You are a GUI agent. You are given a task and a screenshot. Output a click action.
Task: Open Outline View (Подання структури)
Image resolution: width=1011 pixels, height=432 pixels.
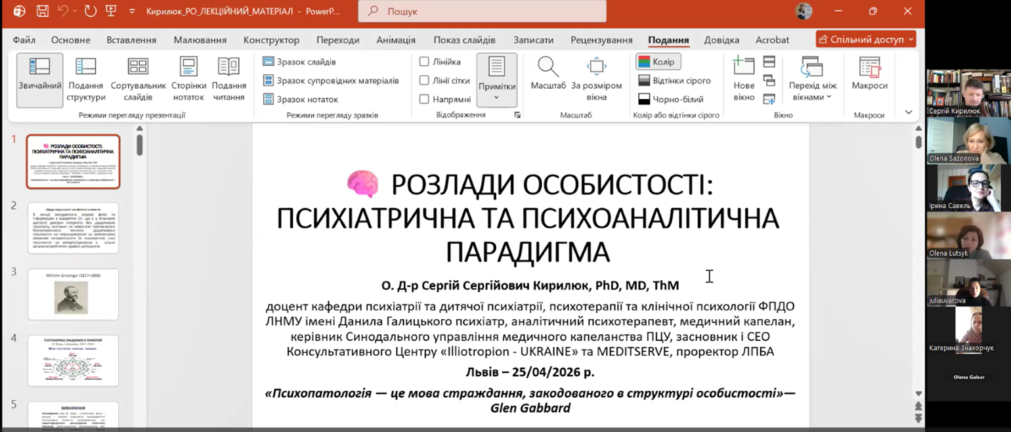(85, 79)
